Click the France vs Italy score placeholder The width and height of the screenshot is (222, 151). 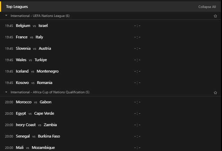tap(137, 37)
